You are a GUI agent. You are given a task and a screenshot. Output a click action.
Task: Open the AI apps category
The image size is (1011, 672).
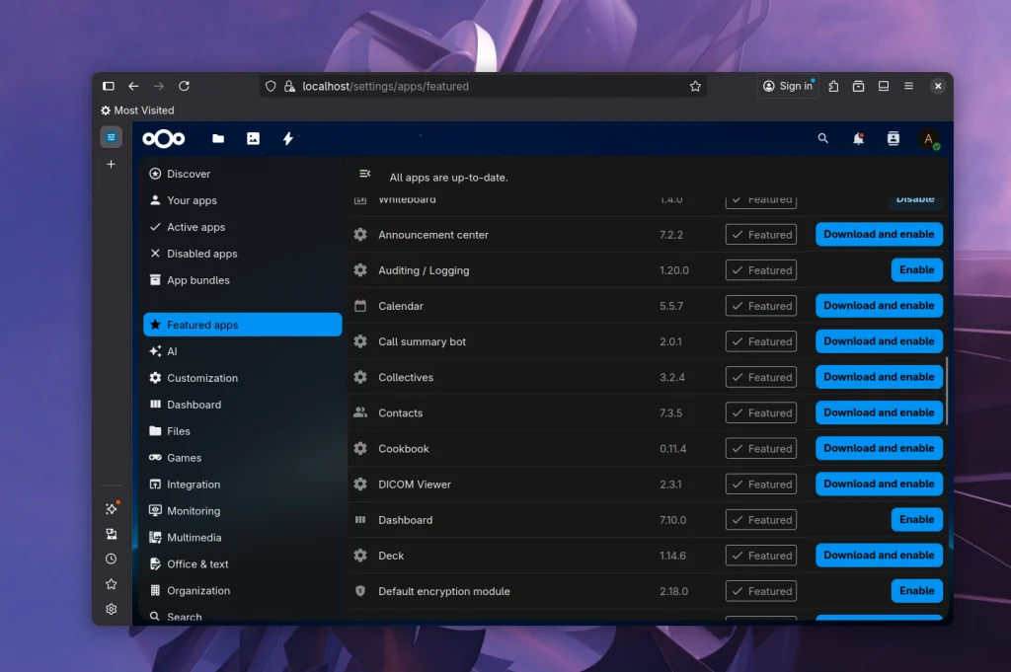pyautogui.click(x=243, y=351)
